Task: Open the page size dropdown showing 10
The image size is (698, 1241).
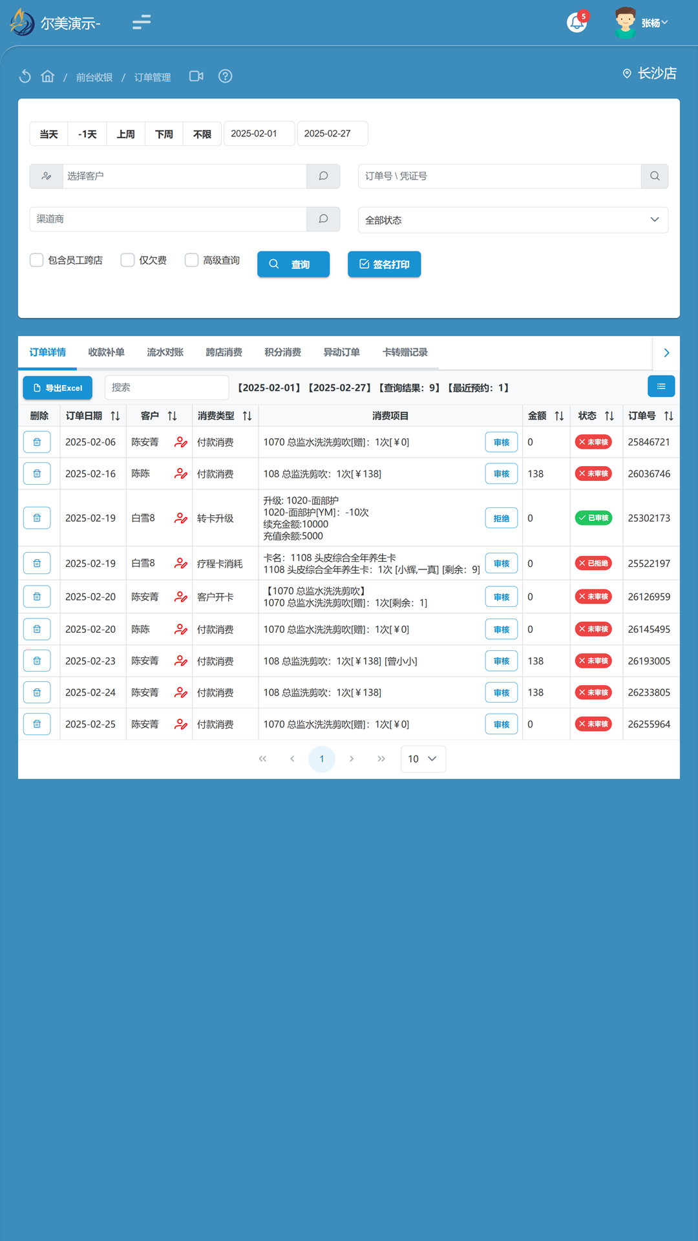Action: click(423, 759)
